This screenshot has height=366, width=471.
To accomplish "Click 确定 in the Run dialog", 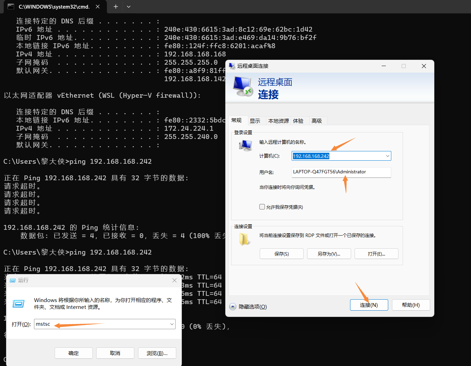I will tap(74, 353).
